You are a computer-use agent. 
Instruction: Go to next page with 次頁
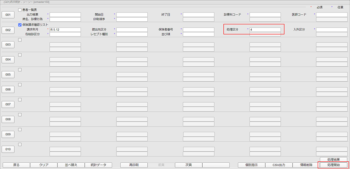pyautogui.click(x=188, y=165)
